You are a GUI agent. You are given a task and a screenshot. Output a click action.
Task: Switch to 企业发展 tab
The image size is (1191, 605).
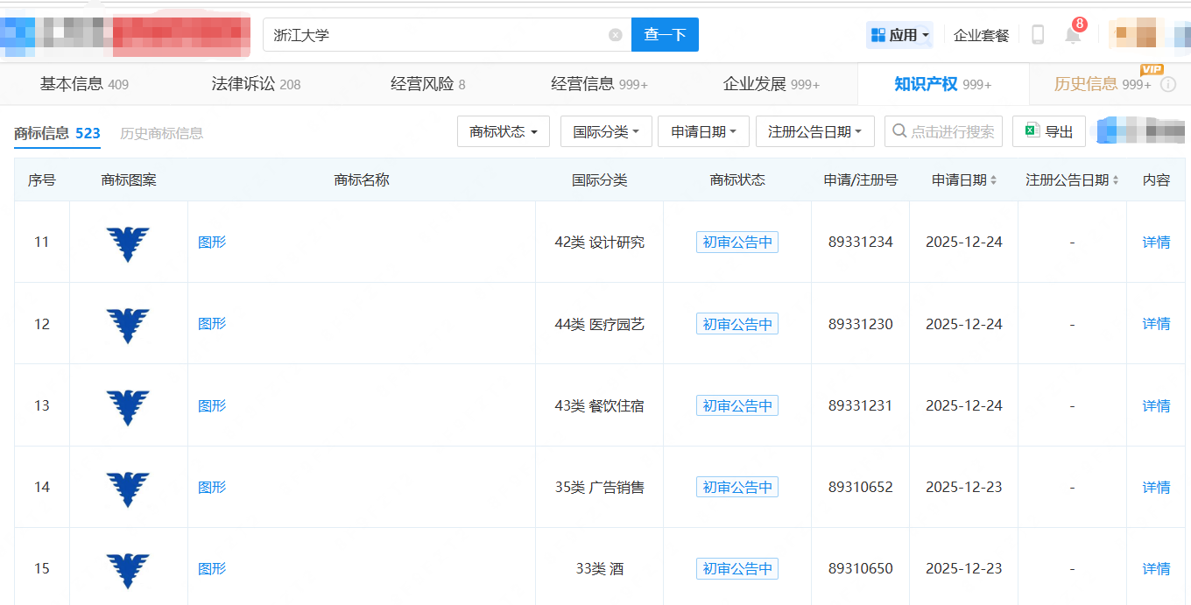pyautogui.click(x=772, y=84)
